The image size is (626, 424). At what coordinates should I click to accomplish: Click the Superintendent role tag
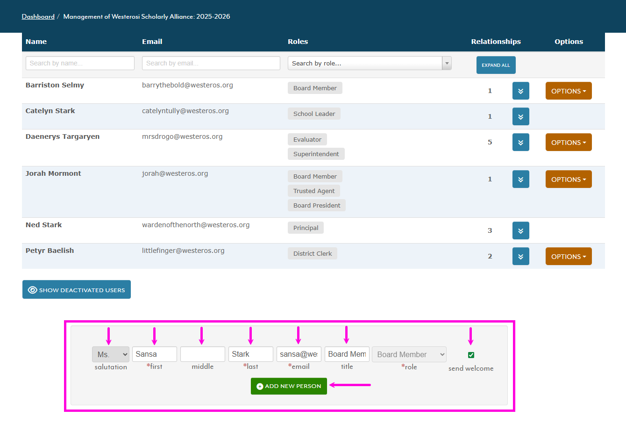coord(316,154)
